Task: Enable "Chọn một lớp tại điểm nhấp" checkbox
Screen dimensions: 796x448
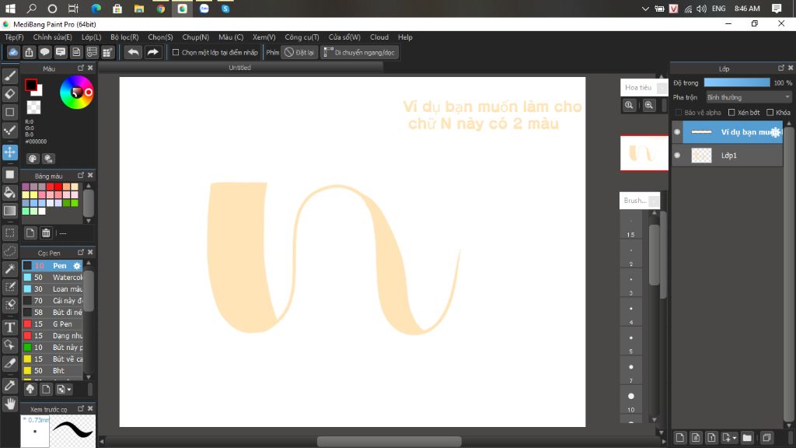Action: 176,52
